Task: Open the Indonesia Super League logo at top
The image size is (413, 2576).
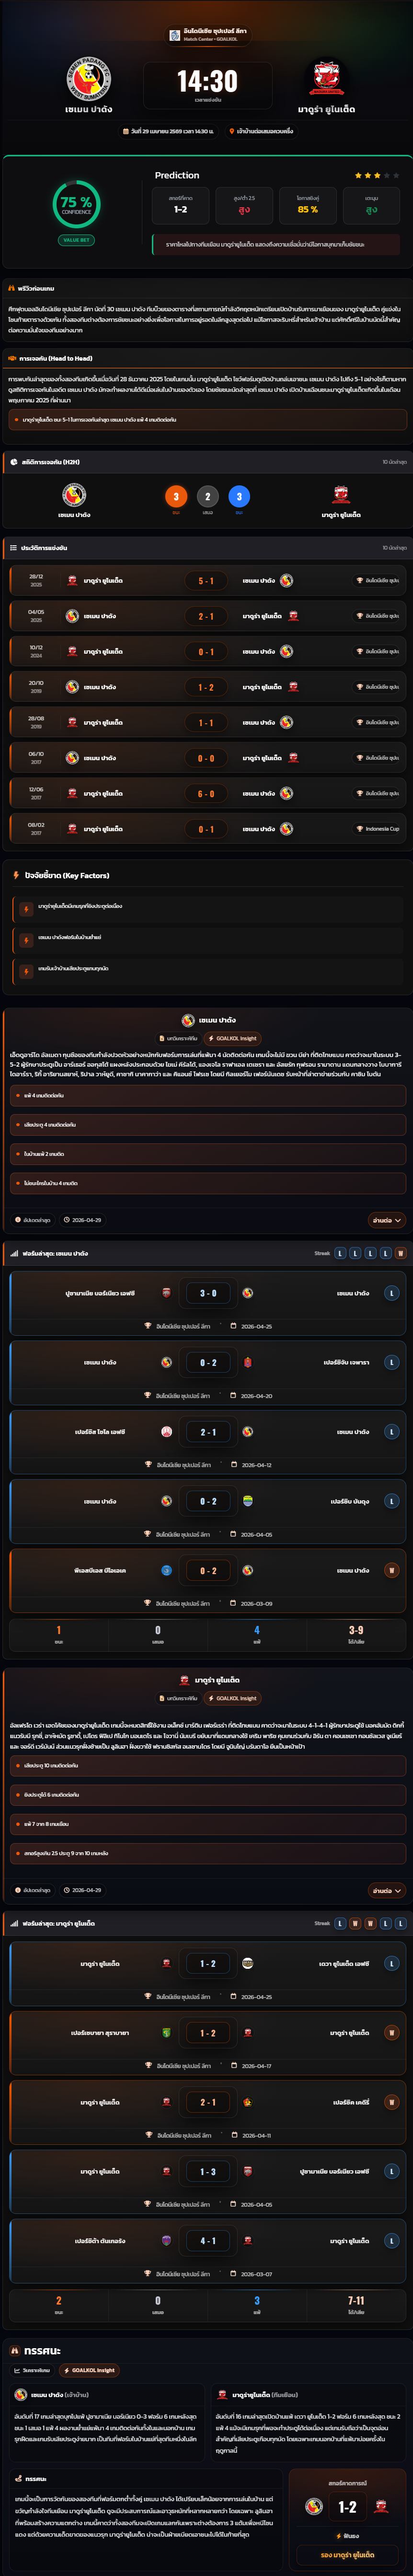Action: 175,34
